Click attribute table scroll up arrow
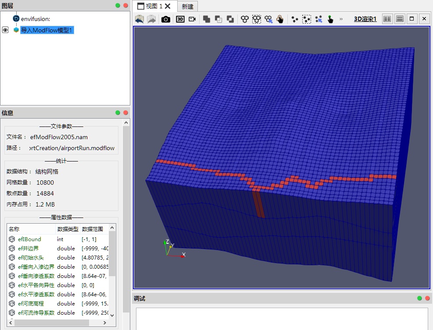The height and width of the screenshot is (330, 433). [112, 228]
